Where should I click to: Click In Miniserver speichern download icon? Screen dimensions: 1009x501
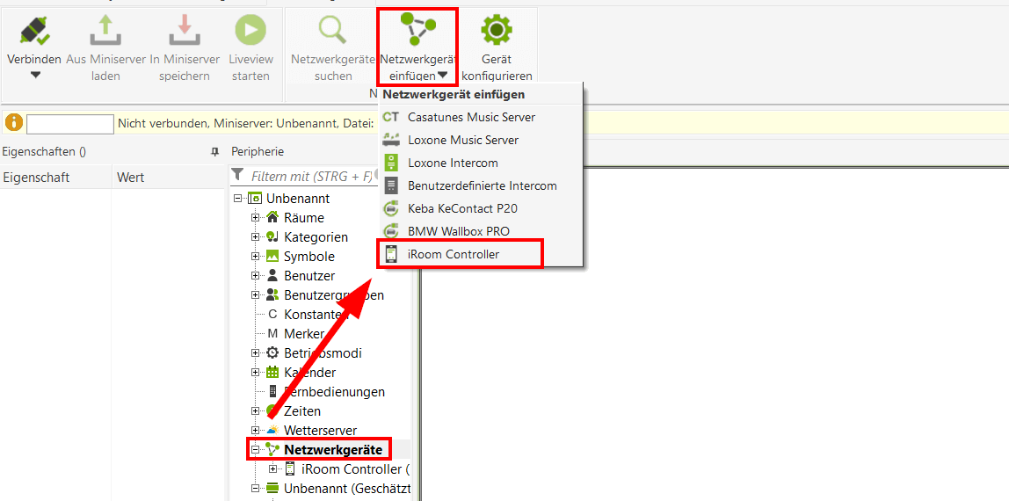click(185, 31)
